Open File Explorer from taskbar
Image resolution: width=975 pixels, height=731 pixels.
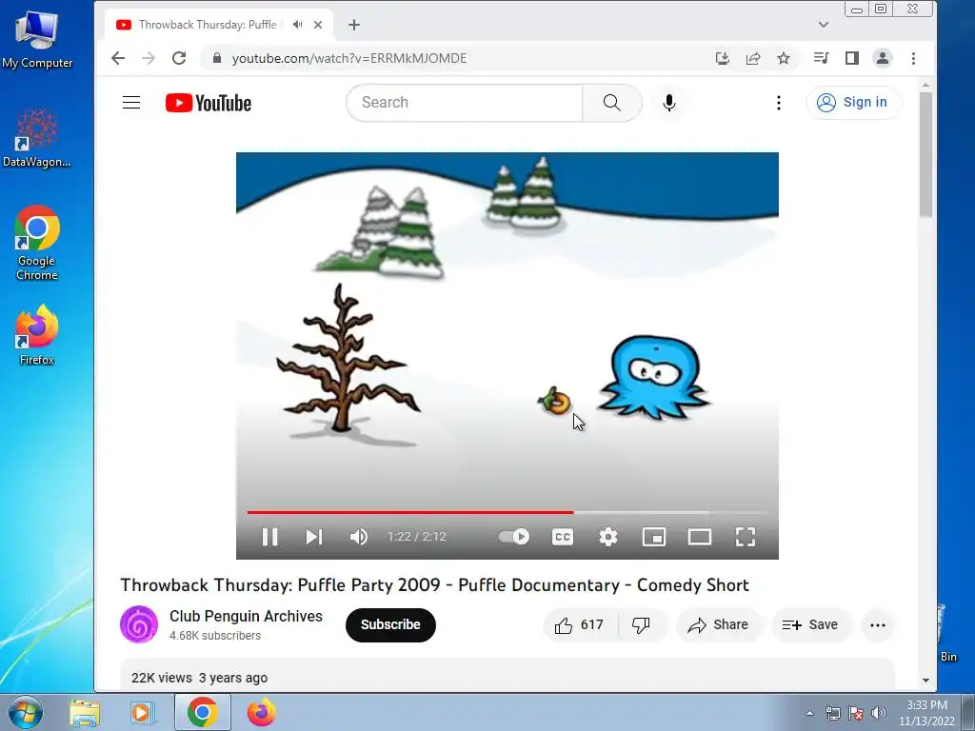(x=85, y=712)
